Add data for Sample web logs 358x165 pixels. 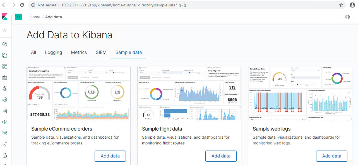[x=332, y=156]
